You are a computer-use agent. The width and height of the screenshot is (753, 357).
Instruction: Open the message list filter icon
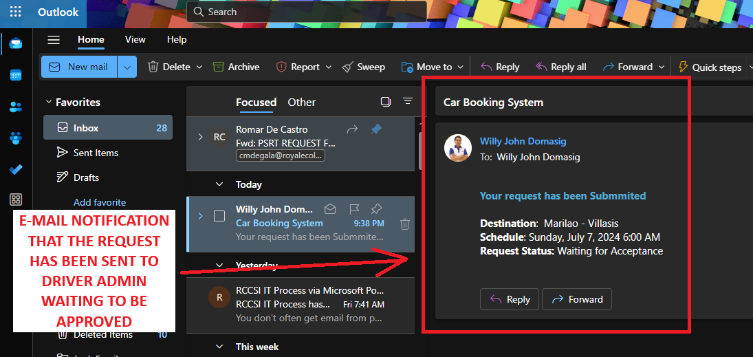pos(408,101)
